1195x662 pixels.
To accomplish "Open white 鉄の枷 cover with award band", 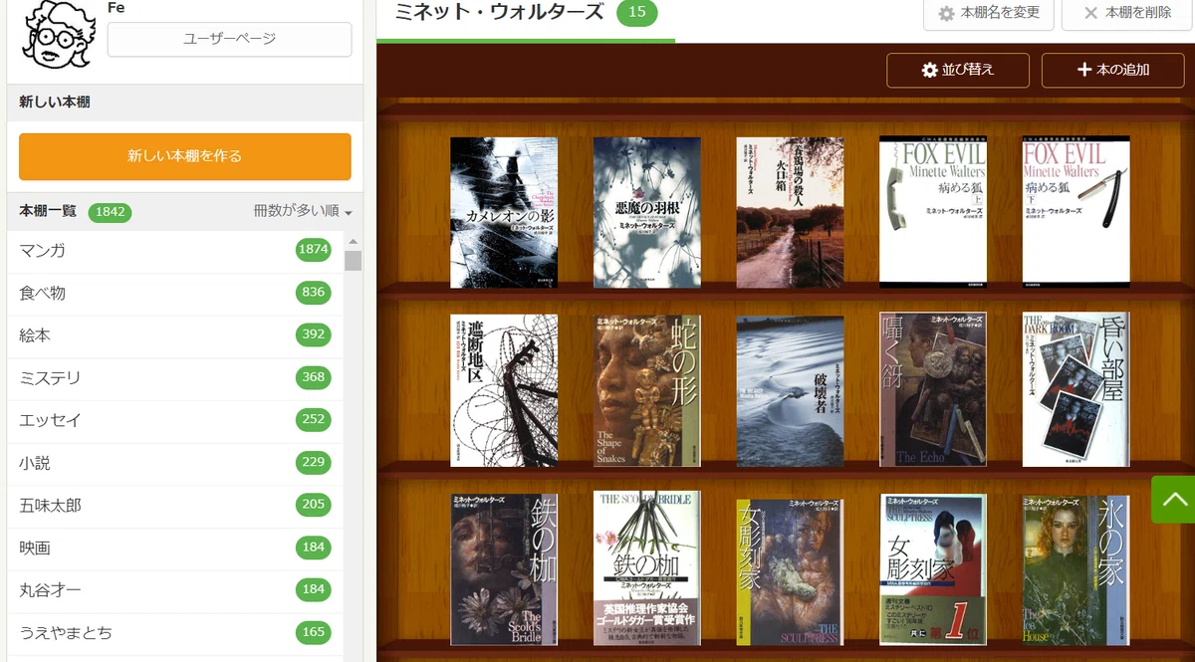I will (x=647, y=567).
